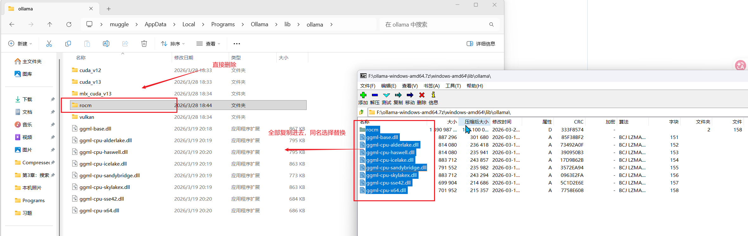Click Ollama in the breadcrumb path
Image resolution: width=748 pixels, height=236 pixels.
tap(259, 24)
